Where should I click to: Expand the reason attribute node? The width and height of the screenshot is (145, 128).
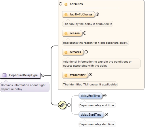[x=85, y=33]
